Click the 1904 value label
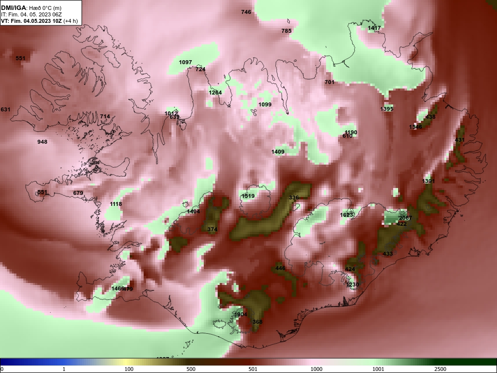The width and height of the screenshot is (497, 373). [x=240, y=314]
